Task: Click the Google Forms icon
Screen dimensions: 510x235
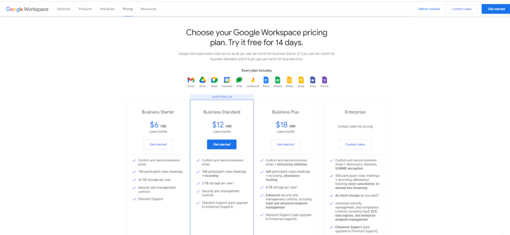Action: coord(325,80)
